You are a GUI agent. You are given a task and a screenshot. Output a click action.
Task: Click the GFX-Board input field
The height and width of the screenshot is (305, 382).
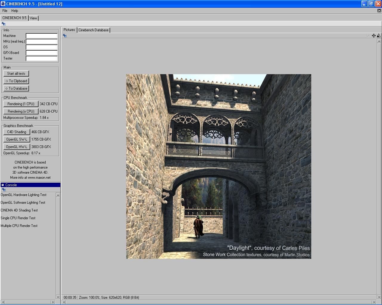(x=41, y=53)
